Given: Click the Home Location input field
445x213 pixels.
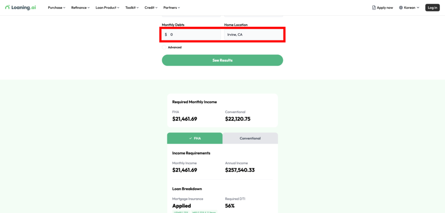Looking at the screenshot, I should [253, 34].
